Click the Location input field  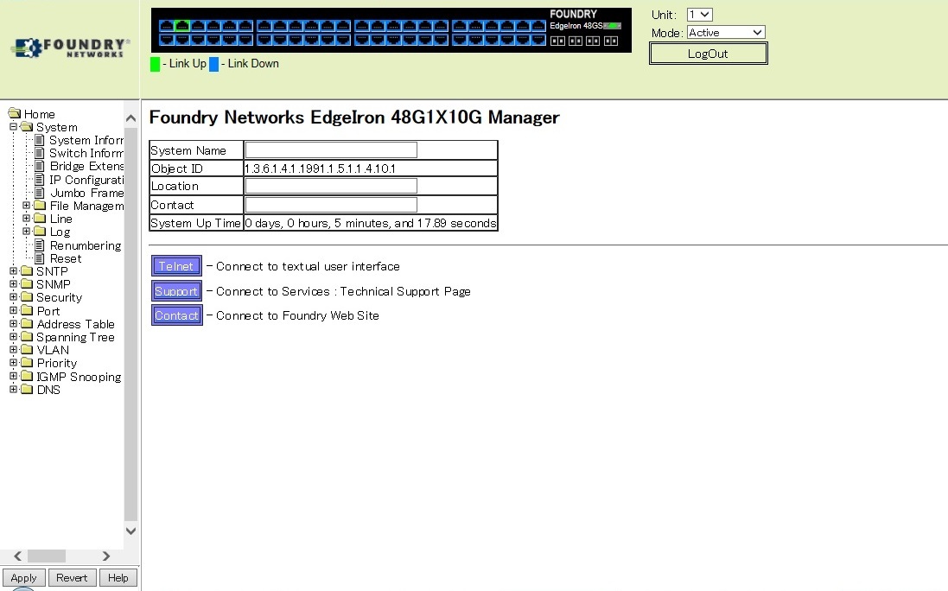[x=331, y=186]
